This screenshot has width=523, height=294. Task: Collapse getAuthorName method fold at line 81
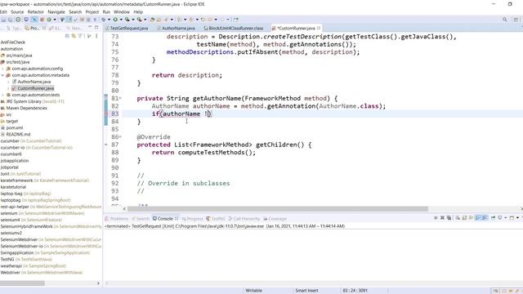coord(120,98)
